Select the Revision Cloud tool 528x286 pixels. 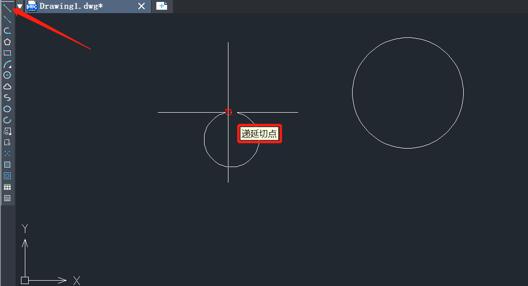[x=7, y=86]
